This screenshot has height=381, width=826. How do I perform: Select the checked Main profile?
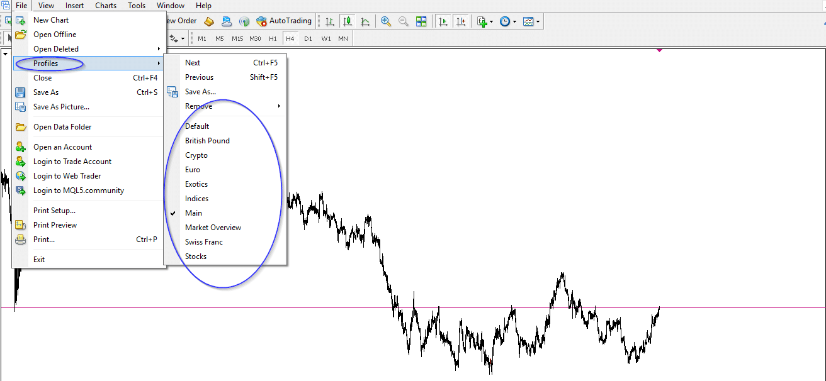point(225,213)
